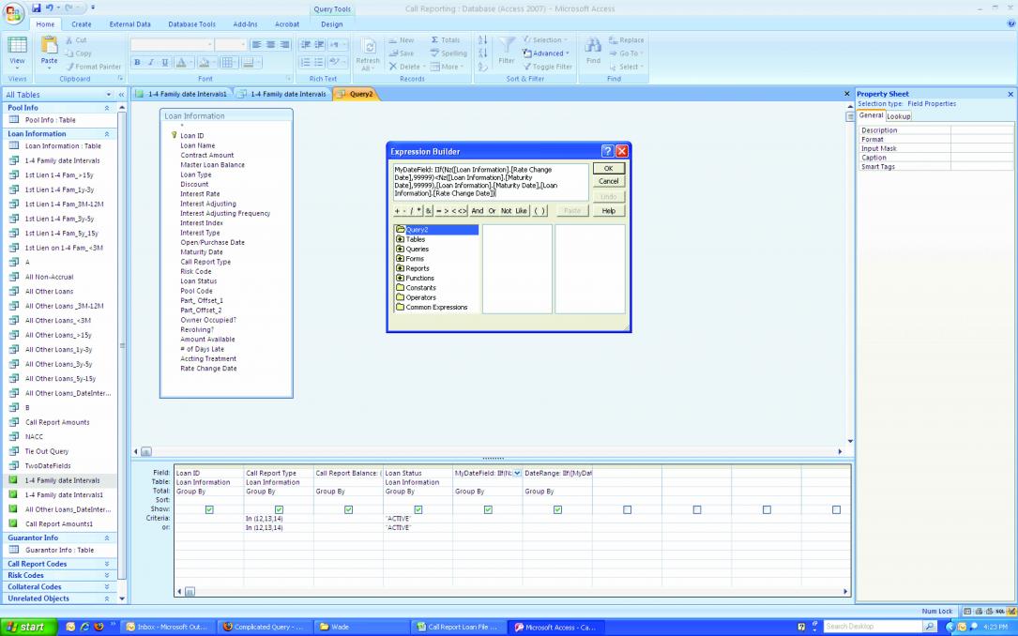The width and height of the screenshot is (1018, 636).
Task: Select the Pool Info table icon
Action: pos(14,120)
